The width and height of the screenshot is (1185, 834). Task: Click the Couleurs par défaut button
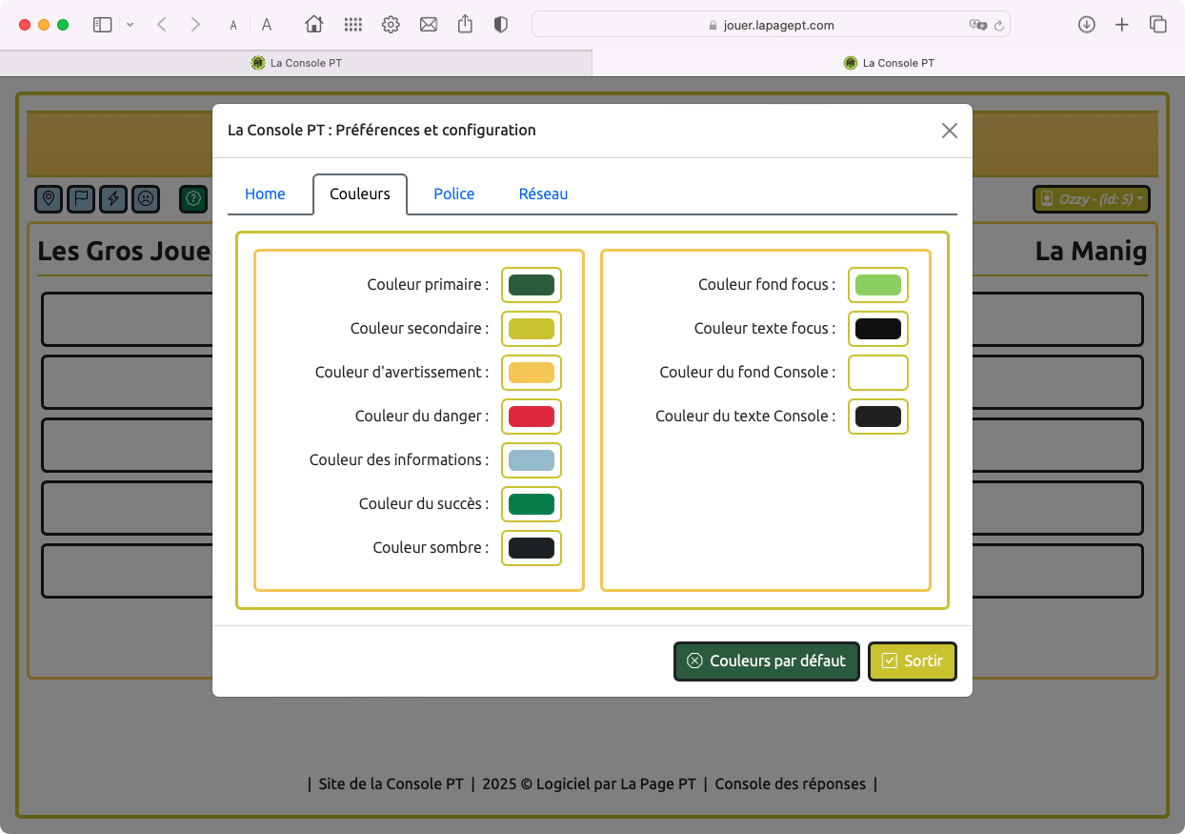pos(766,661)
